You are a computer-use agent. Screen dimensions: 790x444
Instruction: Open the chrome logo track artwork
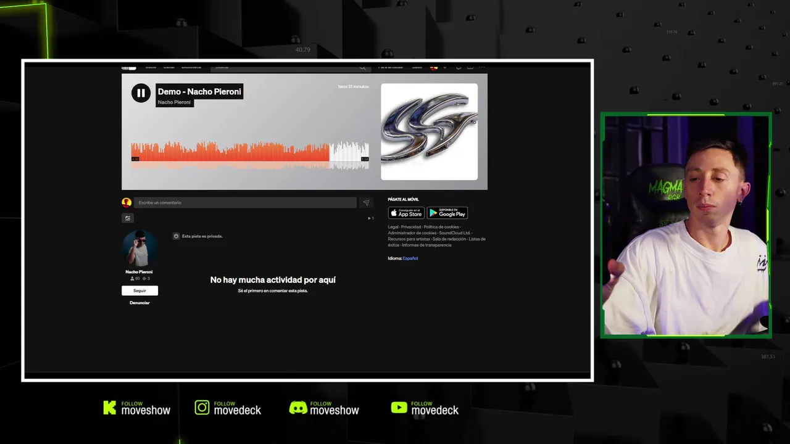pyautogui.click(x=429, y=131)
